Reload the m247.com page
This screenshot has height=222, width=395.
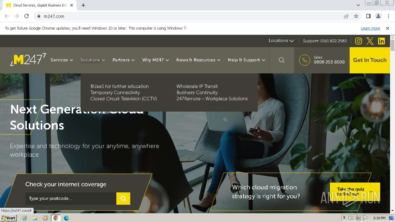[x=27, y=16]
